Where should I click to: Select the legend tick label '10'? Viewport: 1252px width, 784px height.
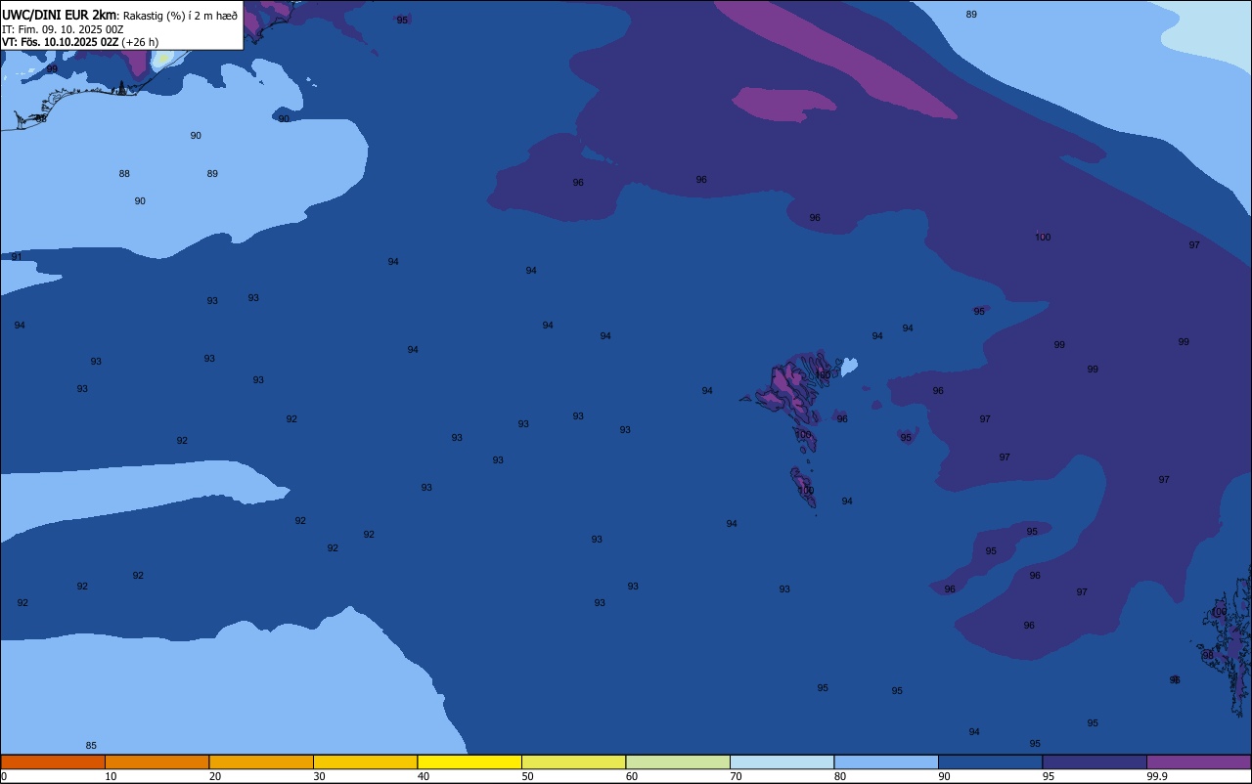[111, 776]
